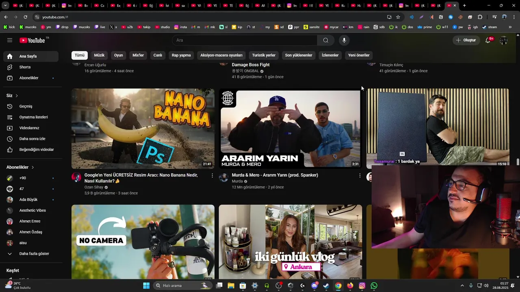Go back in the browser
Viewport: 520px width, 292px height.
tap(6, 17)
